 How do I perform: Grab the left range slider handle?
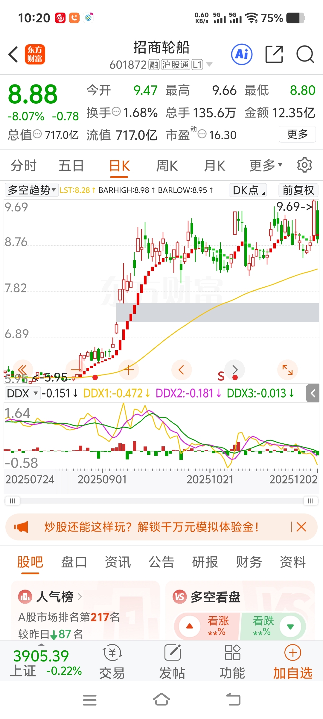pyautogui.click(x=13, y=501)
